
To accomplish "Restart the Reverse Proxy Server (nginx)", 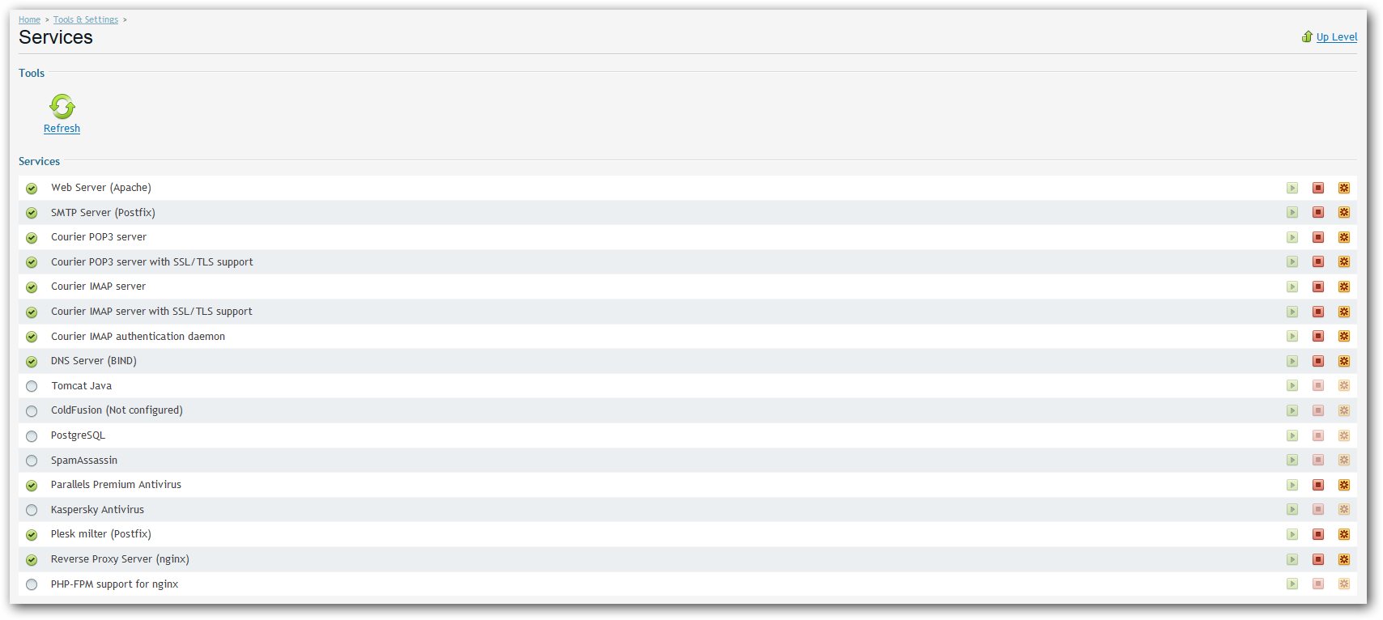I will (1344, 559).
